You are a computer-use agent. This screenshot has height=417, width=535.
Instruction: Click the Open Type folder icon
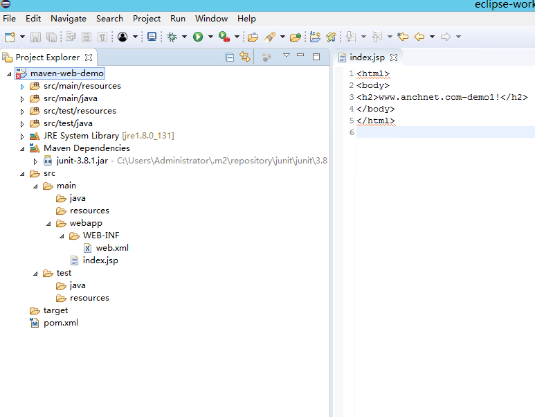[x=253, y=37]
